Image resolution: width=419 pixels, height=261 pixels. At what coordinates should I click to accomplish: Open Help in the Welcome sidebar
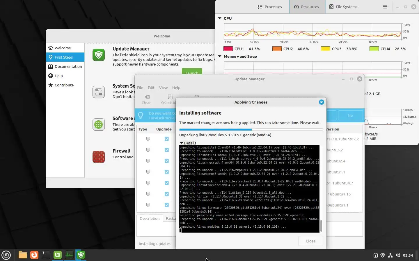pos(65,76)
